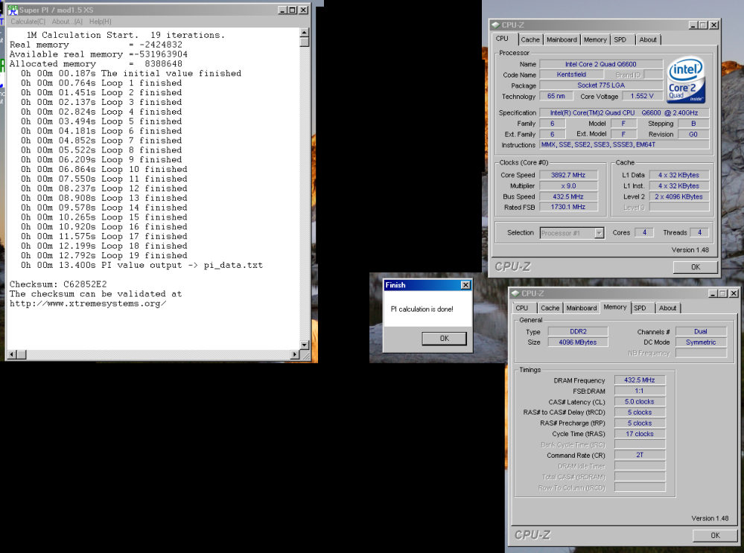
Task: Click the Super PI title bar icon
Action: pos(13,10)
